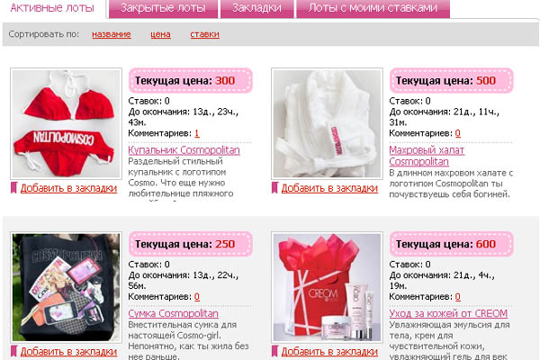View the CREOM gift set thumbnail

327,287
